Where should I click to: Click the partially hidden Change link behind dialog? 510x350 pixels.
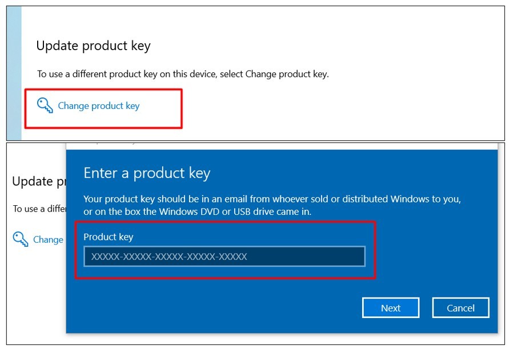pyautogui.click(x=48, y=240)
